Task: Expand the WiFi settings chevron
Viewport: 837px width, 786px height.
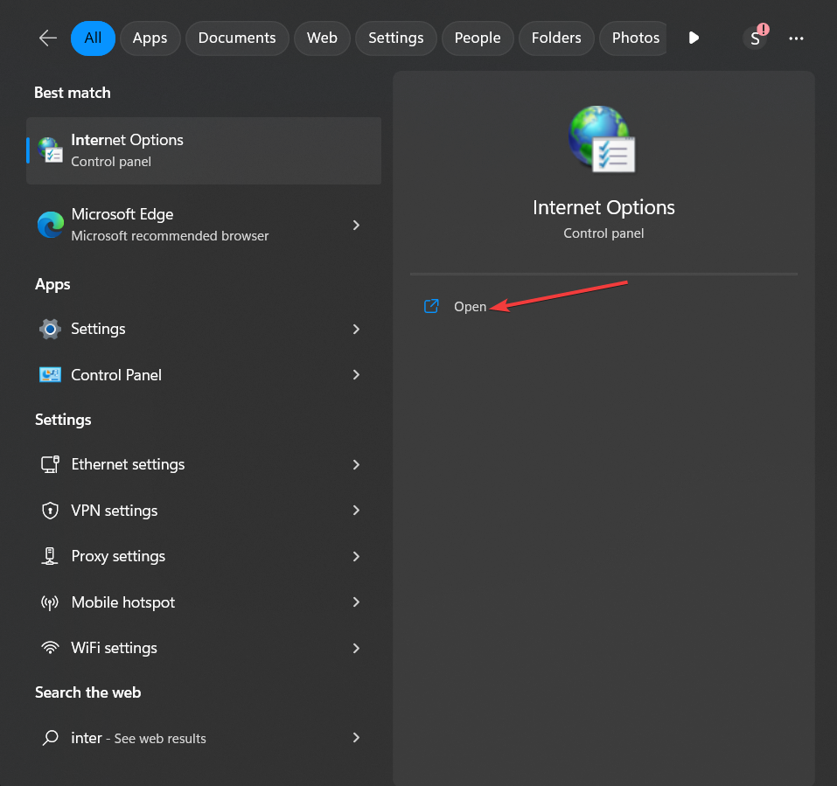Action: (x=356, y=648)
